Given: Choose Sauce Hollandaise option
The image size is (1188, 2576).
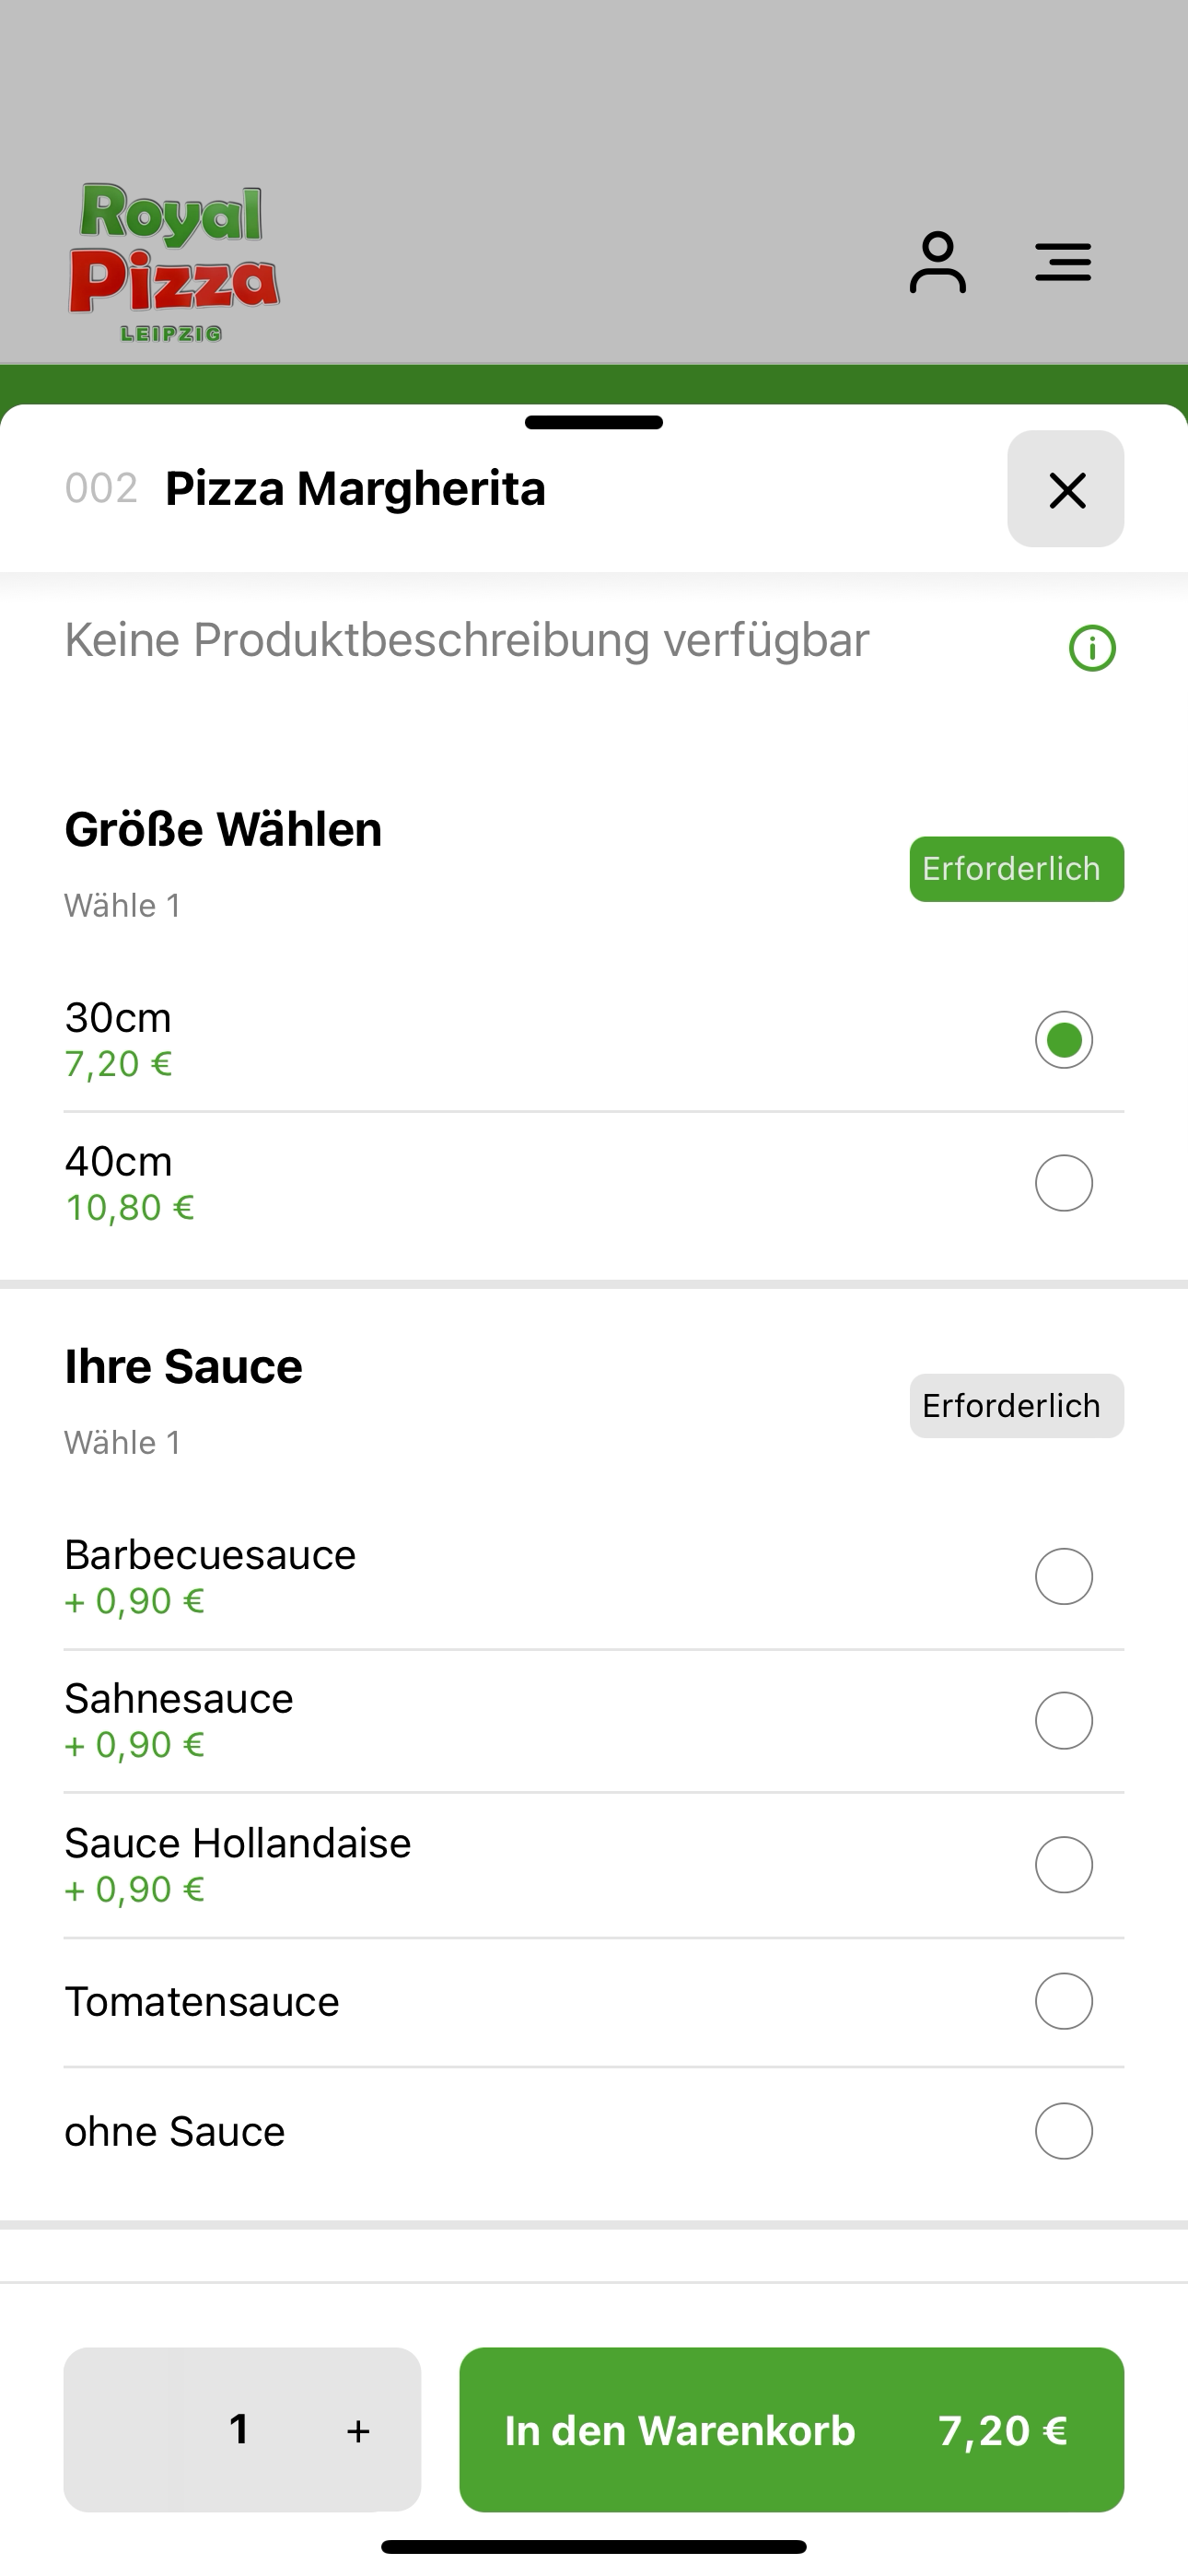Looking at the screenshot, I should [x=594, y=1865].
